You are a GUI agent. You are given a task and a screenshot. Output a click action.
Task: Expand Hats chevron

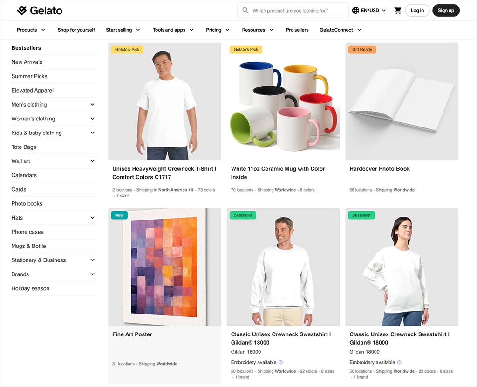(93, 218)
